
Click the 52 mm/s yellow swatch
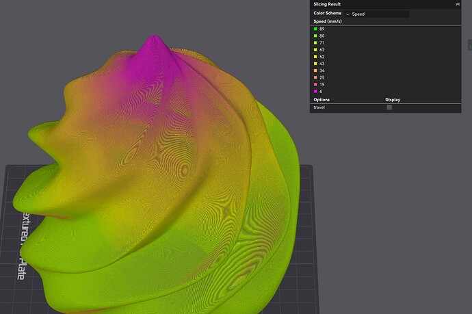click(x=315, y=57)
